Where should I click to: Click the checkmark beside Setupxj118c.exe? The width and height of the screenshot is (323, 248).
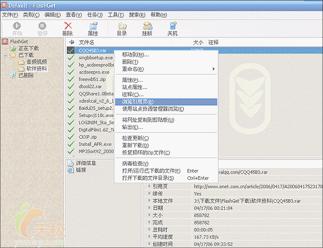pos(71,115)
